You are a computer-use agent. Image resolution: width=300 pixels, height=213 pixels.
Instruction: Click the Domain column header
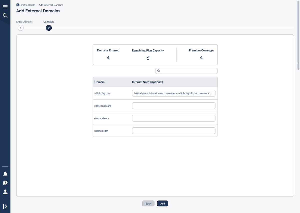pos(99,82)
